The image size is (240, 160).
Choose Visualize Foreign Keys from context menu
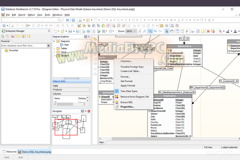(x=132, y=67)
